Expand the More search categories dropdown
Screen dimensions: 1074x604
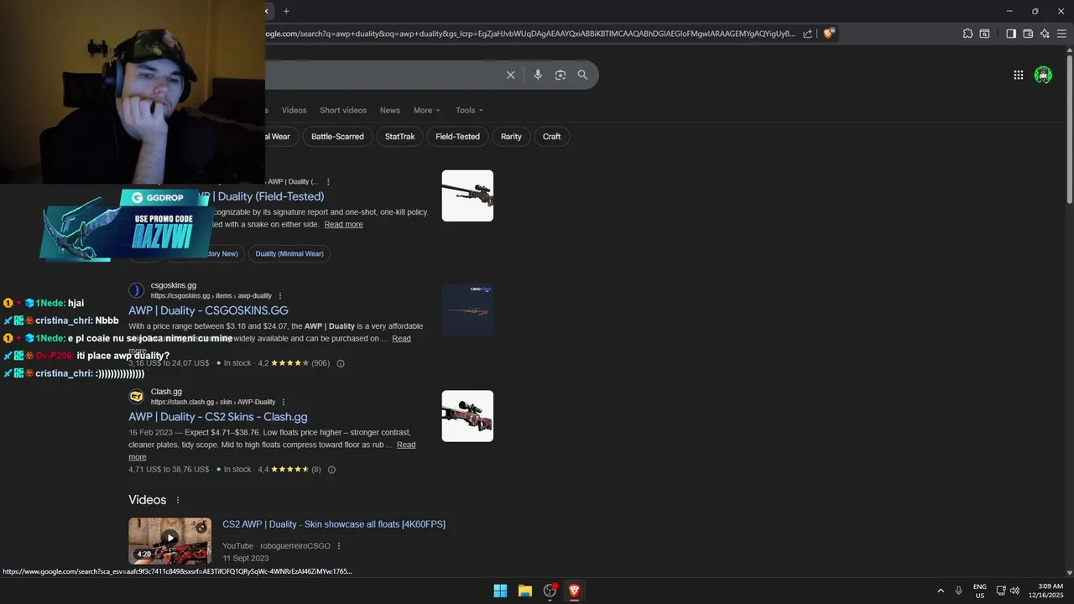pyautogui.click(x=426, y=110)
